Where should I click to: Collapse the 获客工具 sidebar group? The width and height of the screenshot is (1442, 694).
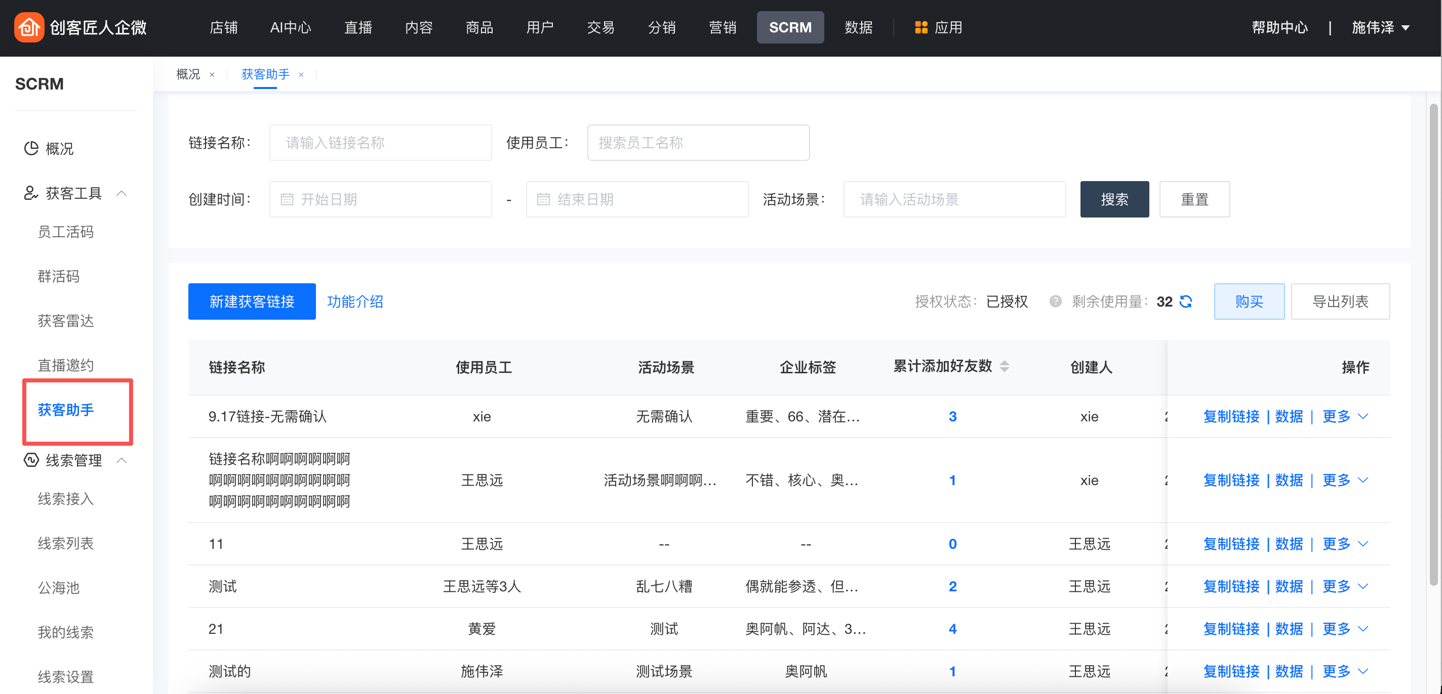point(122,194)
